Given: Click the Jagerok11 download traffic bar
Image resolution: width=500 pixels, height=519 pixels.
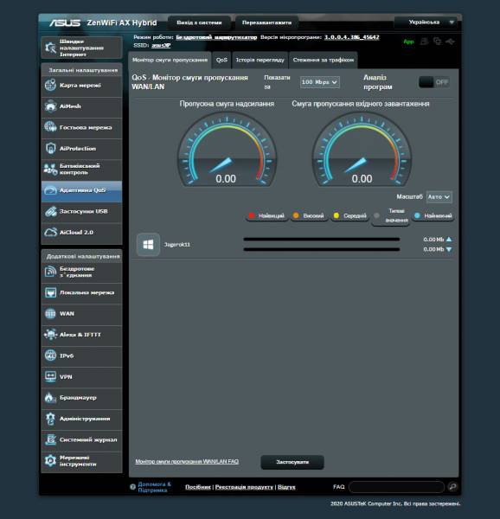Looking at the screenshot, I should (322, 249).
